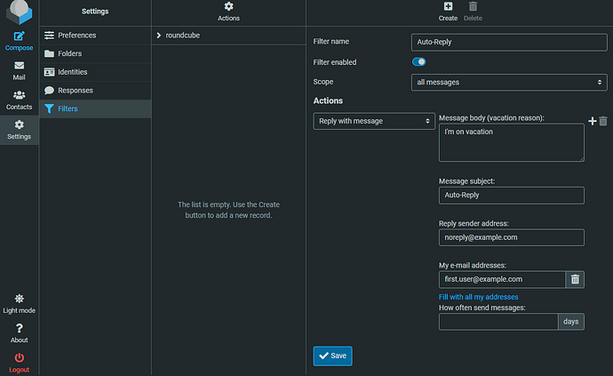Toggle the Filter enabled switch

click(x=419, y=62)
